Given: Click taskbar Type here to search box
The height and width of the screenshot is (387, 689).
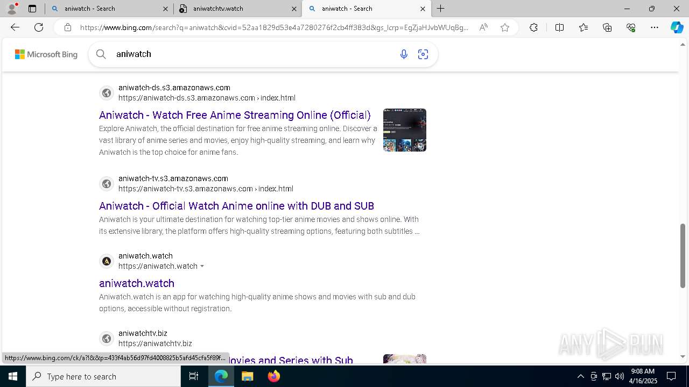Looking at the screenshot, I should coord(103,376).
